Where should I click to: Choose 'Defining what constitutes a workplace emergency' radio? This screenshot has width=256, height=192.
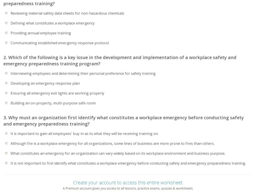[6, 23]
